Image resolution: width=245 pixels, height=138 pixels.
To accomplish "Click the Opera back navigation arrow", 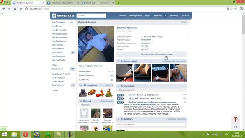I will (x=3, y=9).
